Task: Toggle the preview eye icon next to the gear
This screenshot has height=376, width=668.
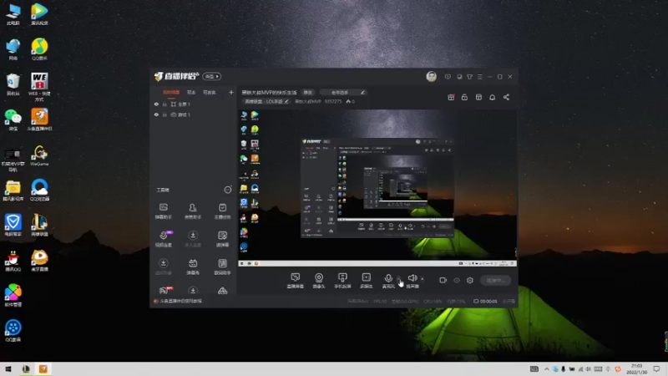Action: (x=456, y=280)
